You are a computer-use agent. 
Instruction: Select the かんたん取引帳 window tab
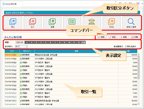pos(12,4)
